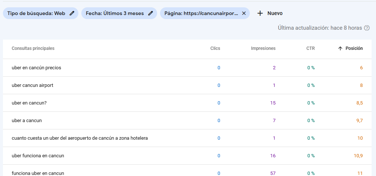This screenshot has height=176, width=376.
Task: Open the Fecha: Últimos 3 meses chip
Action: tap(119, 14)
